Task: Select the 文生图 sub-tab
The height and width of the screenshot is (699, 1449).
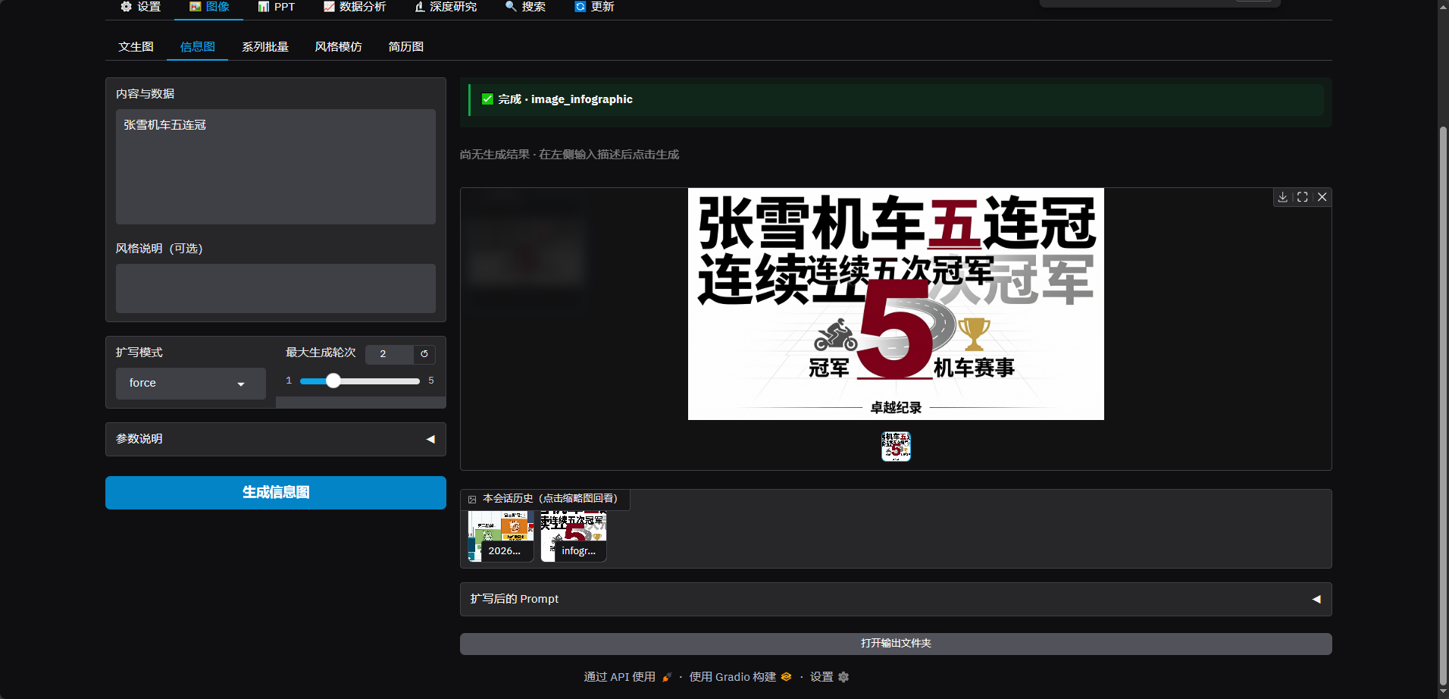Action: [x=136, y=47]
